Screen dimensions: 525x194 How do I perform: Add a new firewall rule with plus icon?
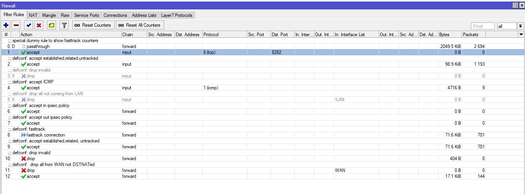coord(6,25)
